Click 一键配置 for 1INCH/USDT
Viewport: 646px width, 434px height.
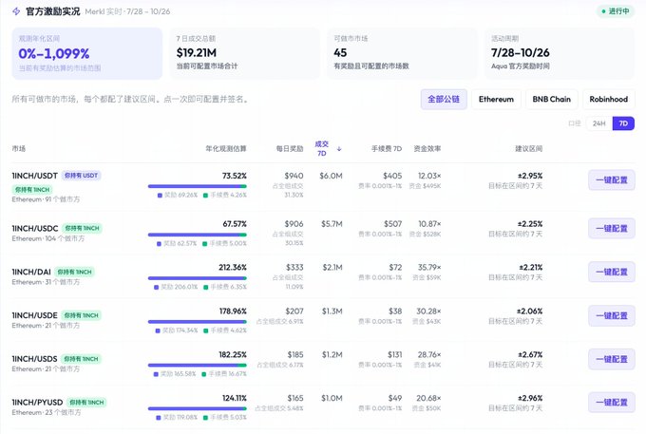click(612, 179)
